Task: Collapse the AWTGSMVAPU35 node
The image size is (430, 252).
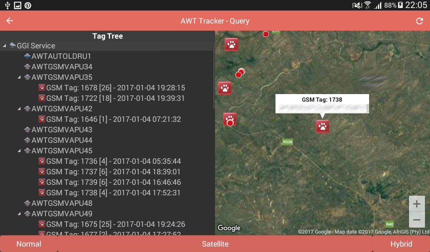Action: coord(19,77)
